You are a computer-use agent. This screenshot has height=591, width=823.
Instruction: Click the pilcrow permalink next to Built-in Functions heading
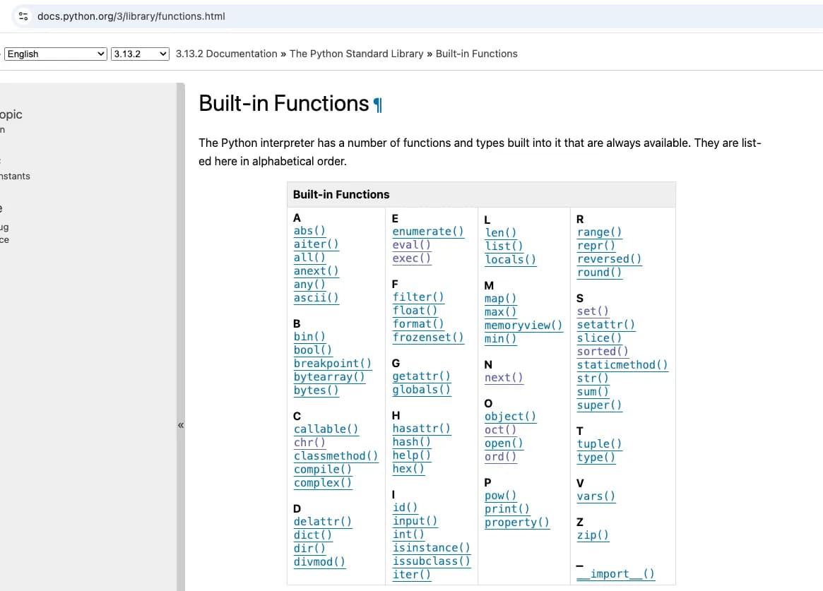point(378,105)
